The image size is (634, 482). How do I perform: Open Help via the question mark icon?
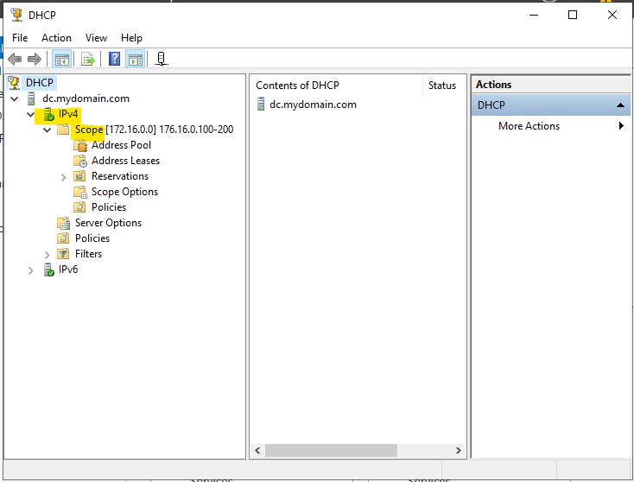pyautogui.click(x=114, y=59)
